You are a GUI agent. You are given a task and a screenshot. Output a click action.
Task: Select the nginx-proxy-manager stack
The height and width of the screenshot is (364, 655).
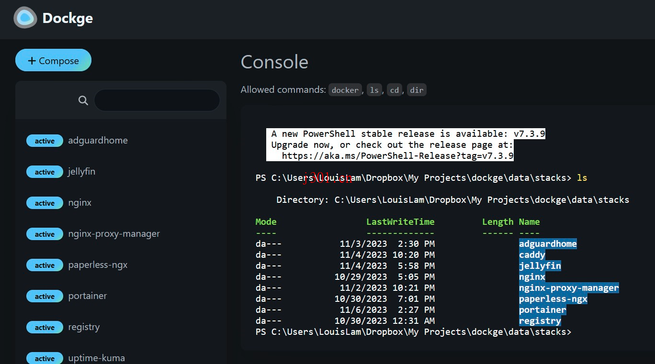tap(113, 234)
